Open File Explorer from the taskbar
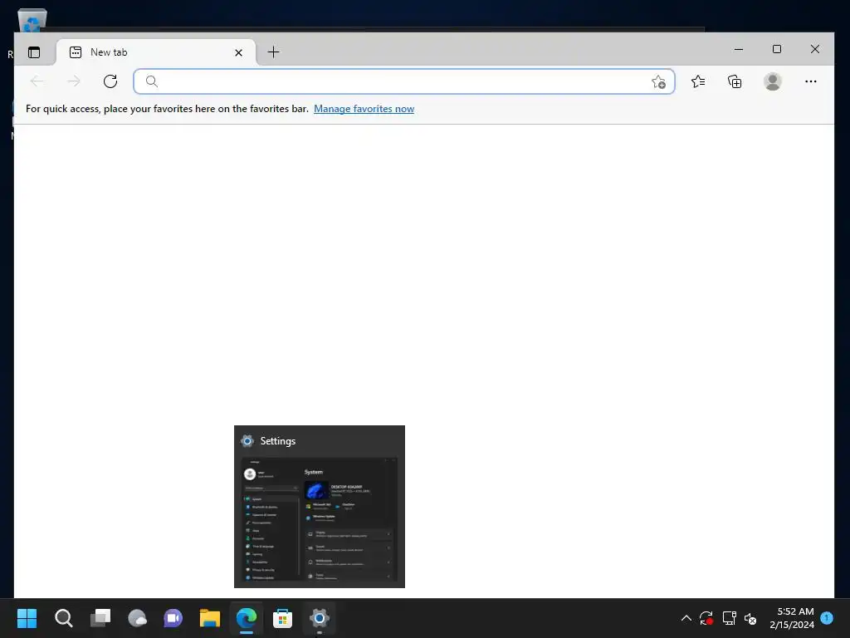 (x=210, y=618)
